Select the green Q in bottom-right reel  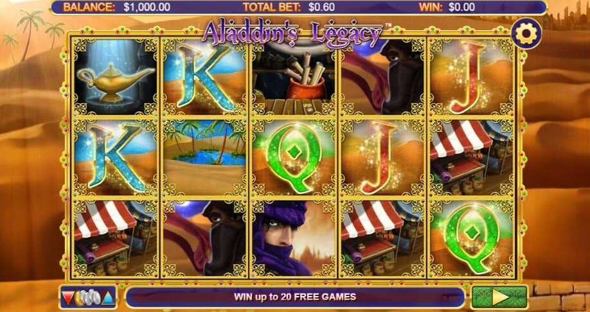(472, 238)
